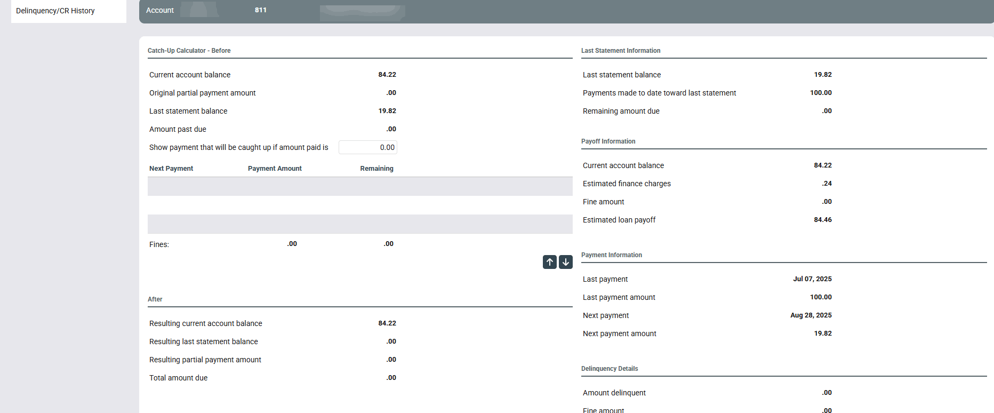
Task: Select the last gray payment table row
Action: pyautogui.click(x=360, y=224)
